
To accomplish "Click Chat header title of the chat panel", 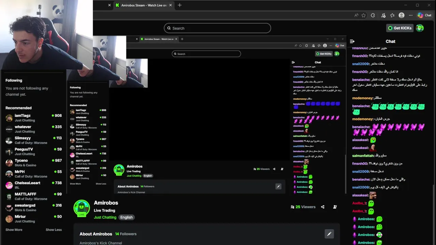I will [x=390, y=42].
